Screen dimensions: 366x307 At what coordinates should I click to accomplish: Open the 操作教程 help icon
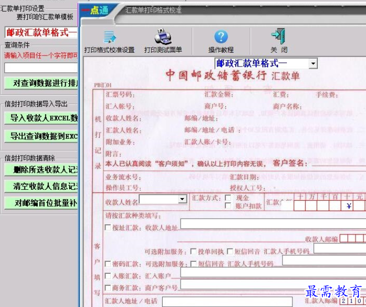click(x=221, y=37)
